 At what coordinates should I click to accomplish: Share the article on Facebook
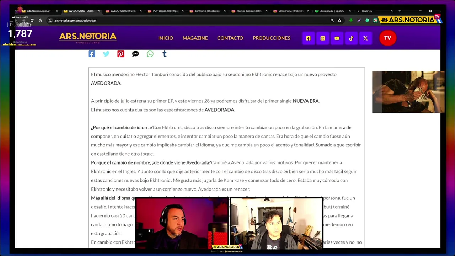92,54
